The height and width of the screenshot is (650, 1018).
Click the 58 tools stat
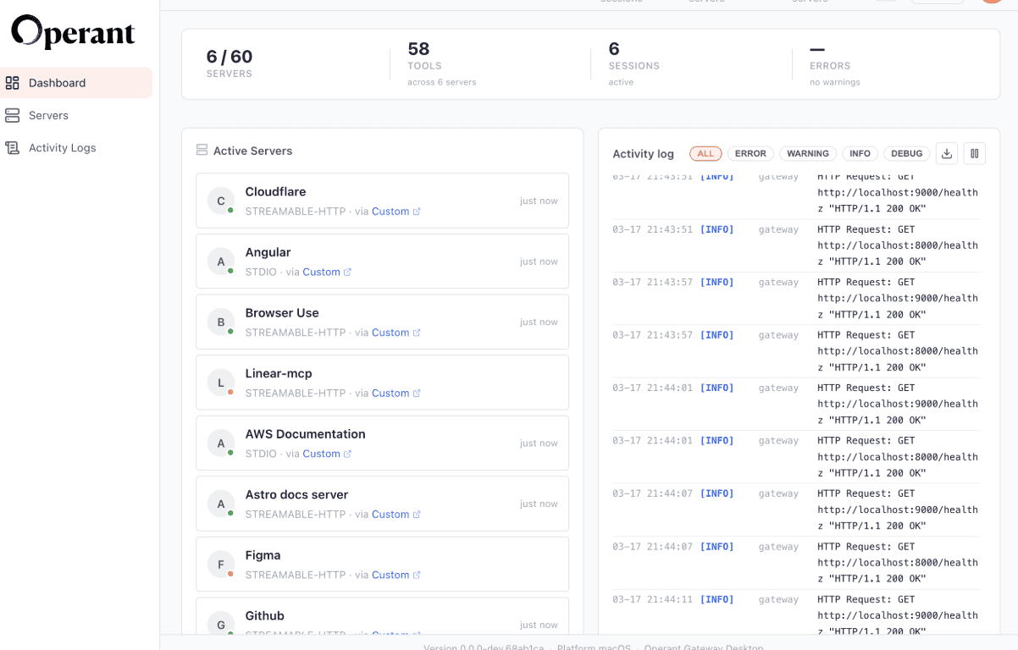pos(441,65)
